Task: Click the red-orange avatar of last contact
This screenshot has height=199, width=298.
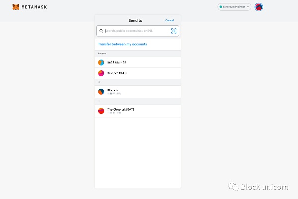Action: [x=101, y=111]
